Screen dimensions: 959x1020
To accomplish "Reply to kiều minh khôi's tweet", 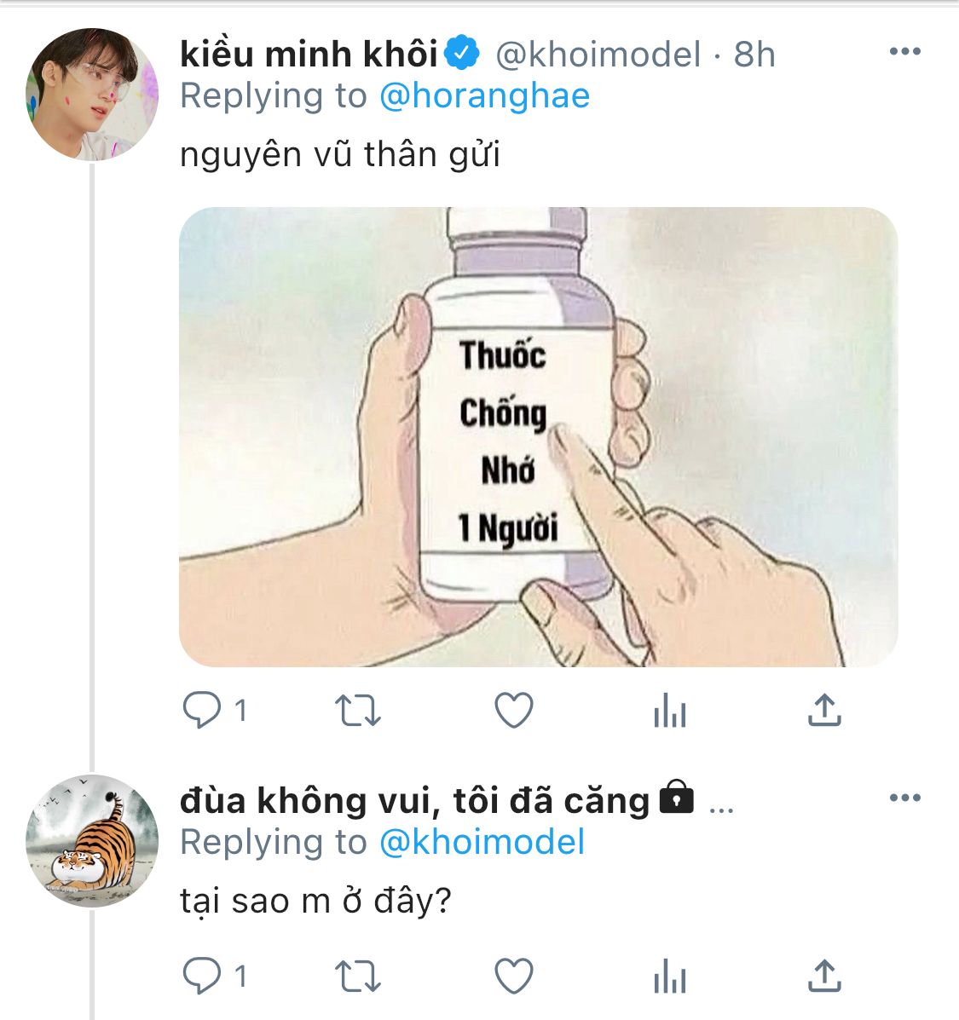I will (x=203, y=710).
